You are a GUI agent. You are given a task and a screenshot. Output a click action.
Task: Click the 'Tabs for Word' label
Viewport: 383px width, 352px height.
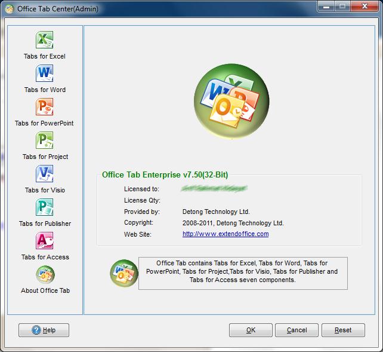pos(45,90)
